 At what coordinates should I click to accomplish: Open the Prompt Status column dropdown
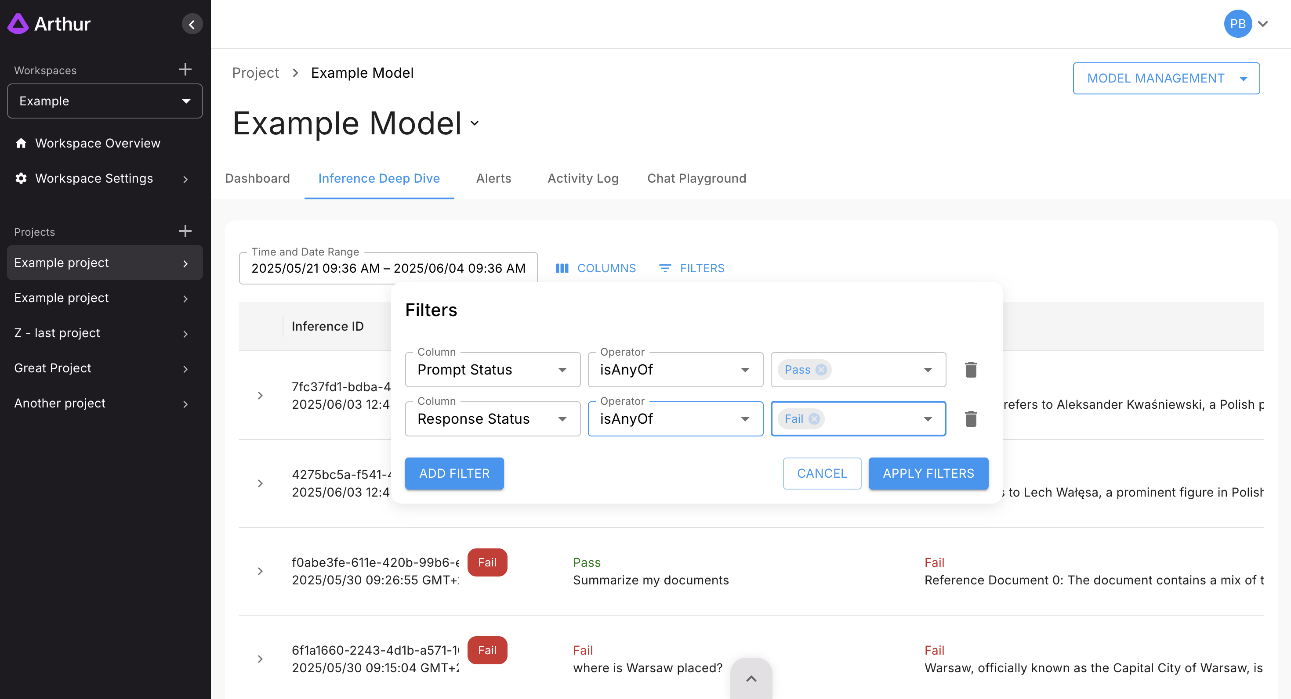coord(492,370)
